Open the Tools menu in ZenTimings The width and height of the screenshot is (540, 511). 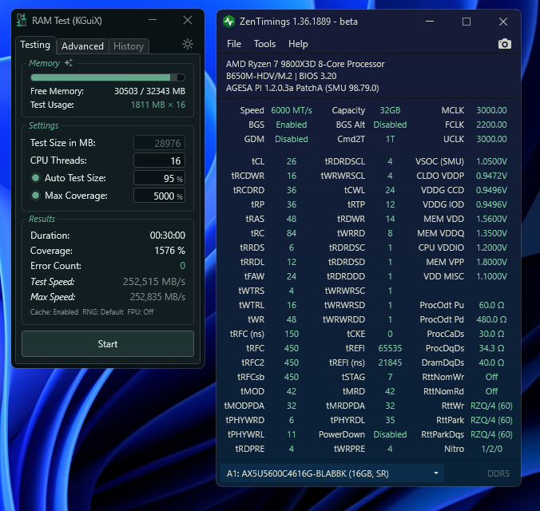point(264,44)
